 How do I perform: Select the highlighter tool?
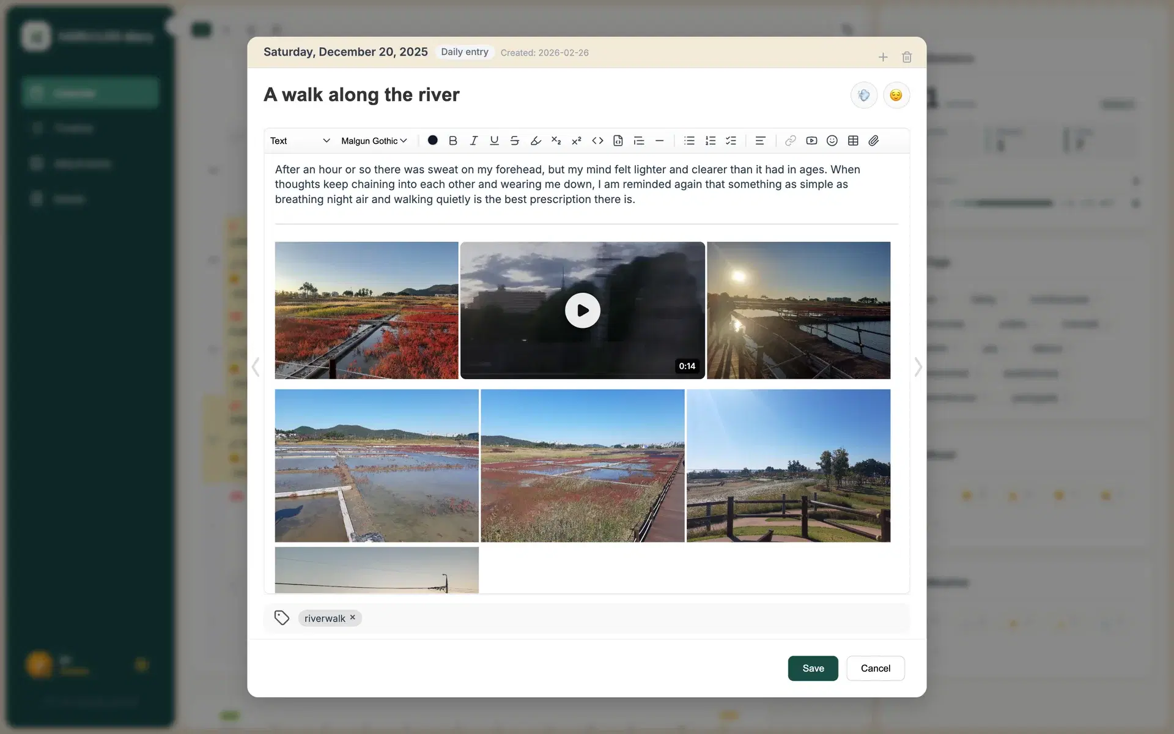pyautogui.click(x=536, y=141)
